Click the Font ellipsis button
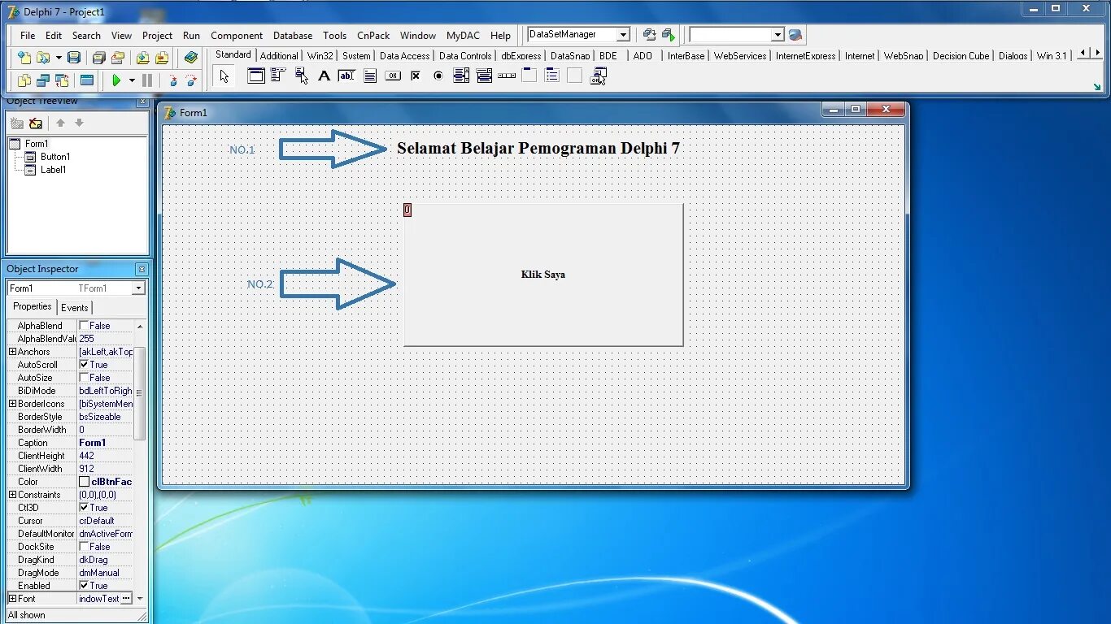The width and height of the screenshot is (1111, 624). pos(126,599)
